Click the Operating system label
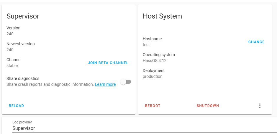The height and width of the screenshot is (134, 277). 159,55
